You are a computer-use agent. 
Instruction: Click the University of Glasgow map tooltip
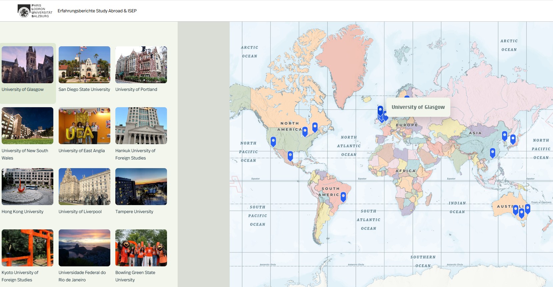[418, 107]
